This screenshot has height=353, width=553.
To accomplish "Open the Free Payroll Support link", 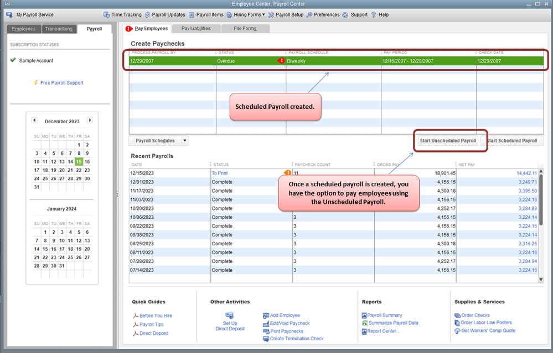I will (x=61, y=83).
